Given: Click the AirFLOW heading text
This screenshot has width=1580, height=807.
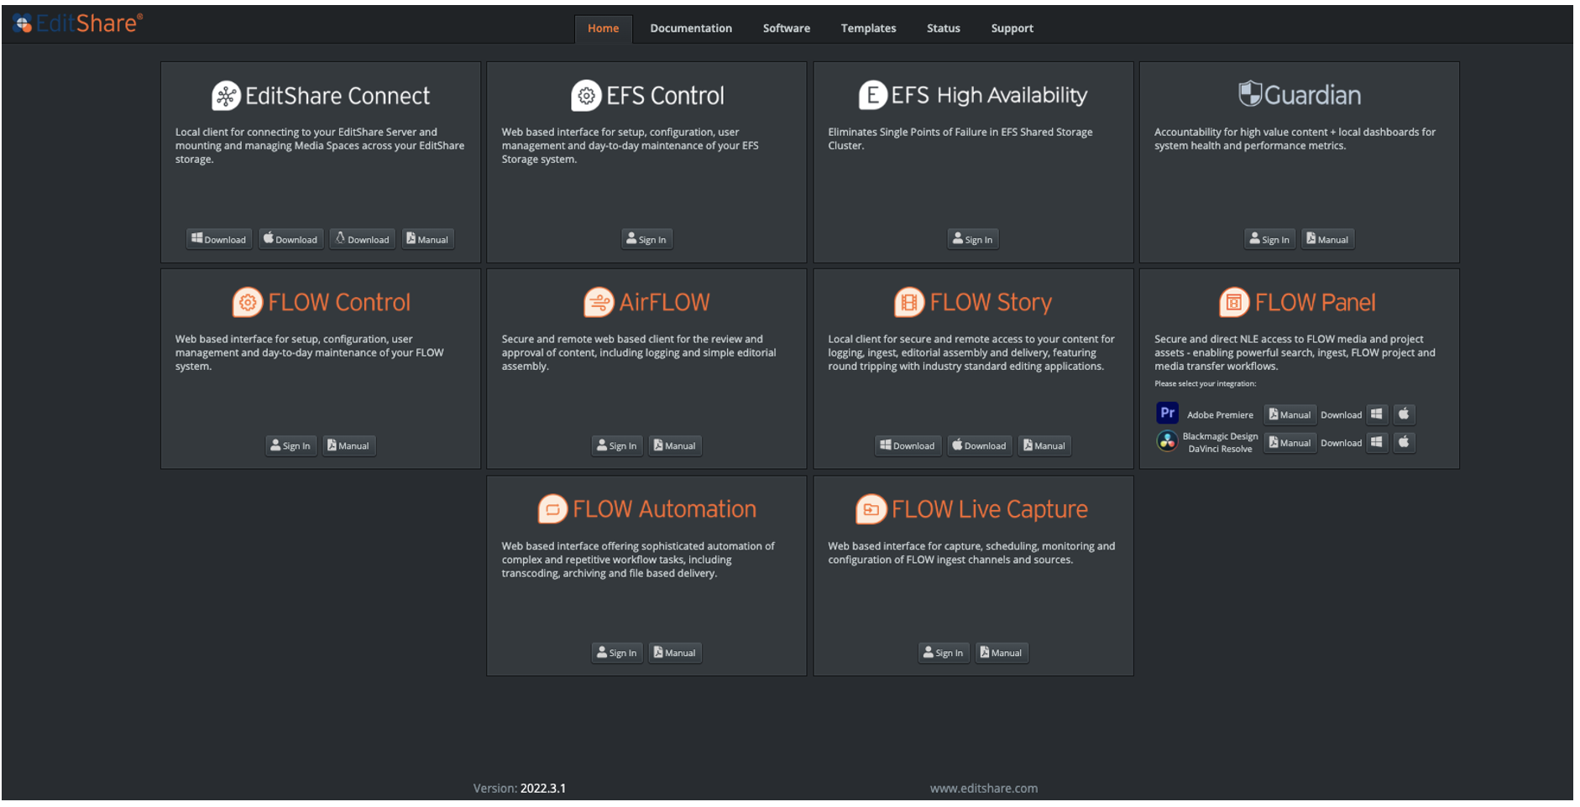Looking at the screenshot, I should (x=664, y=303).
